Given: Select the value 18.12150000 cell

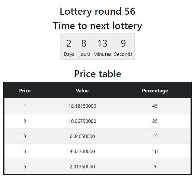Looking at the screenshot, I should click(x=82, y=106).
